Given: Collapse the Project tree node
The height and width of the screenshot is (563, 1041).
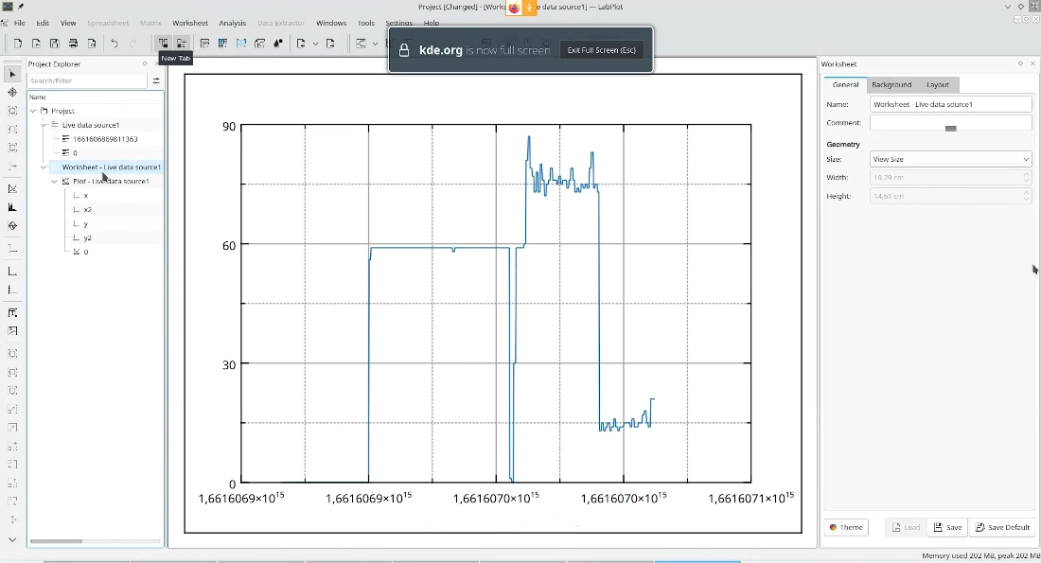Looking at the screenshot, I should [x=33, y=111].
